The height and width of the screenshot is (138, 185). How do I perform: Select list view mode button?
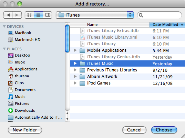point(38,15)
